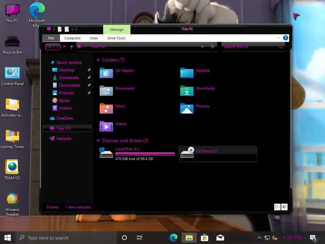Open the recent locations dropdown arrow
The height and width of the screenshot is (244, 325).
[x=64, y=46]
